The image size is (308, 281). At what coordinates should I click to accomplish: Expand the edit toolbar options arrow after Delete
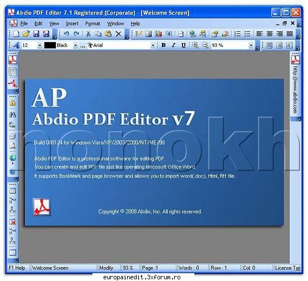(127, 34)
